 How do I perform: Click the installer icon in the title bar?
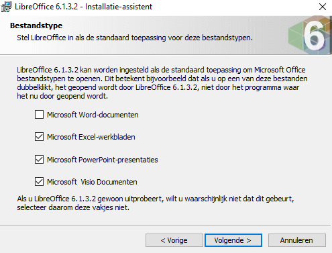pos(6,7)
